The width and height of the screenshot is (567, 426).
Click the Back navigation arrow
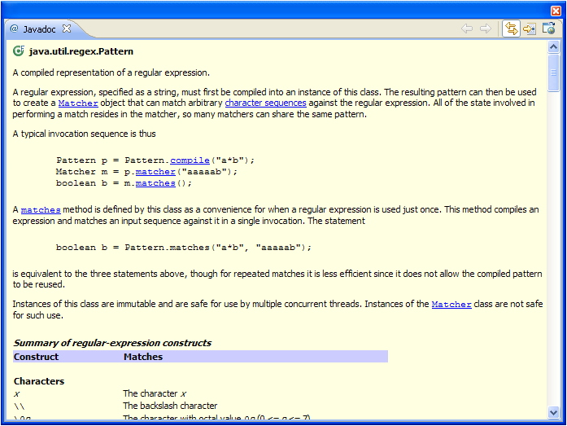point(467,29)
